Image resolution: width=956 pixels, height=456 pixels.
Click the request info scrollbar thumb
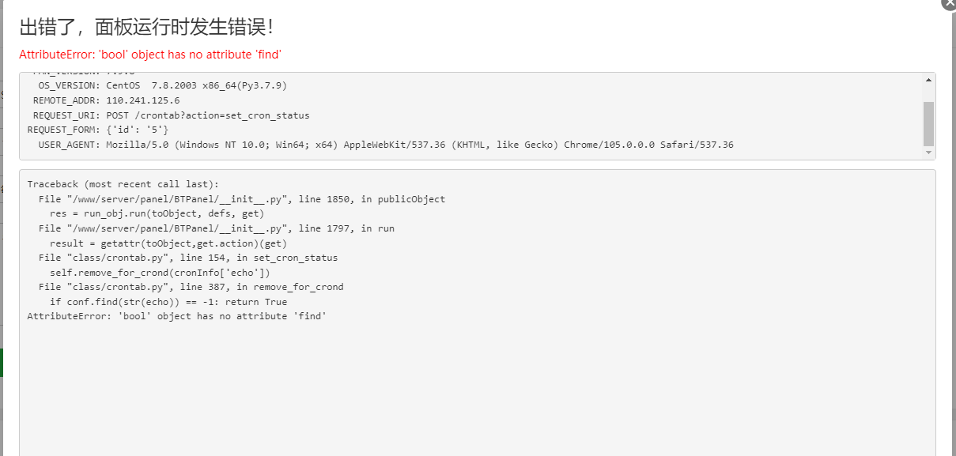[928, 123]
